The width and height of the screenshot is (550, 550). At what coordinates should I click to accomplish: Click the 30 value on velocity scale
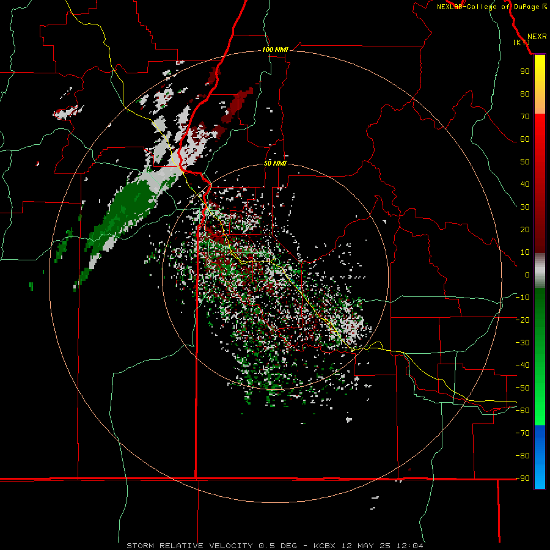click(525, 207)
